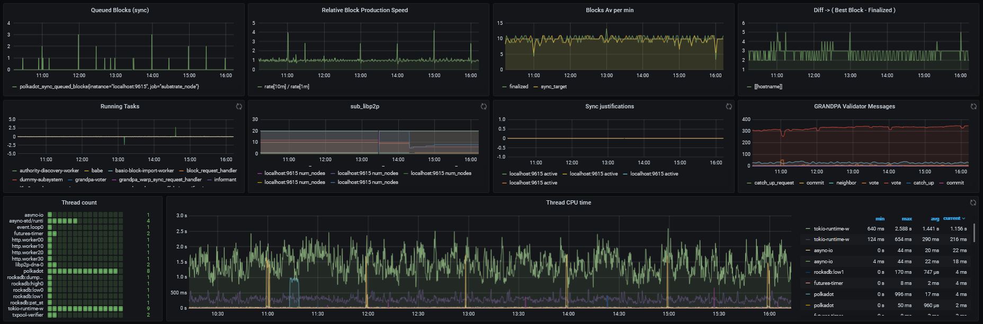This screenshot has width=983, height=324.
Task: Sort the legend by the current column
Action: coord(952,218)
